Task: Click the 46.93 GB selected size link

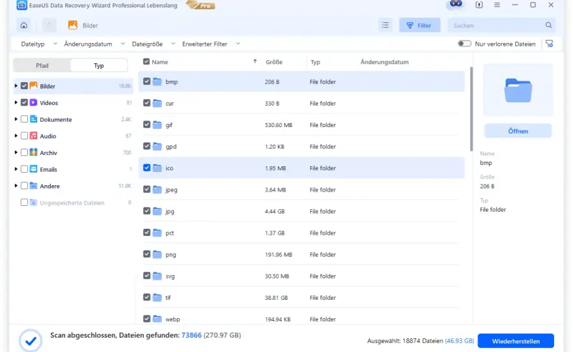Action: (x=459, y=341)
